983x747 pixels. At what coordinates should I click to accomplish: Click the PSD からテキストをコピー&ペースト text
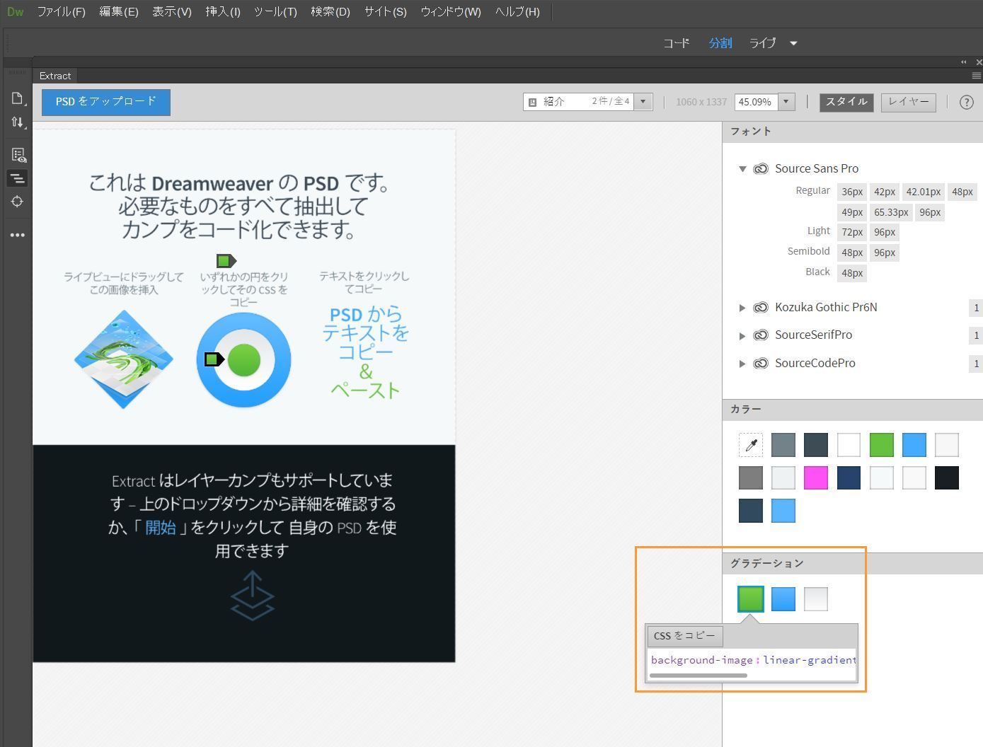365,352
